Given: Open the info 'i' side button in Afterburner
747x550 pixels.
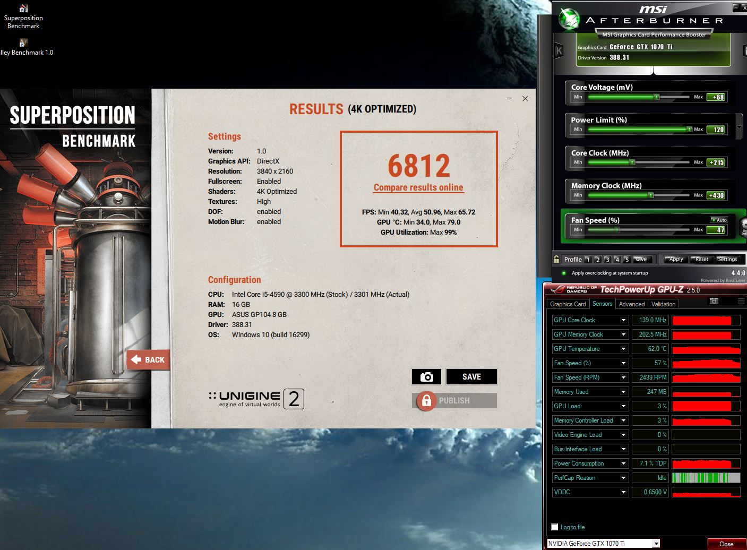Looking at the screenshot, I should pos(744,51).
